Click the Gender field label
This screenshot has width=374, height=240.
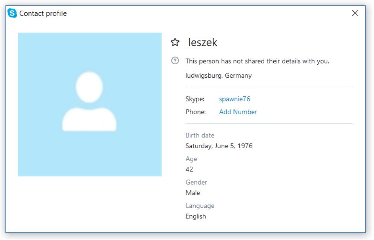point(196,182)
